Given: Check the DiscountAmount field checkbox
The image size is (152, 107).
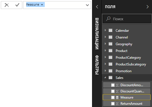Looking at the screenshot, I should [x=113, y=85].
